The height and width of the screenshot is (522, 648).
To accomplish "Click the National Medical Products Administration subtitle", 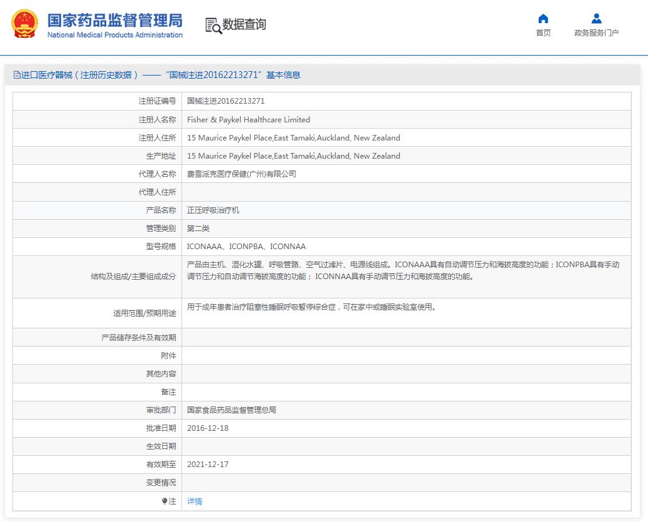I will [x=115, y=36].
